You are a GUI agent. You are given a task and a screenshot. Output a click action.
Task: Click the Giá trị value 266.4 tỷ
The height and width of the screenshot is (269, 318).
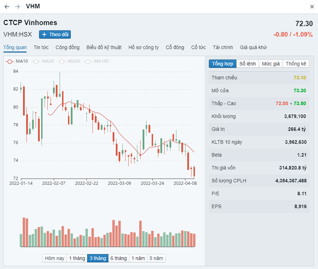point(297,129)
